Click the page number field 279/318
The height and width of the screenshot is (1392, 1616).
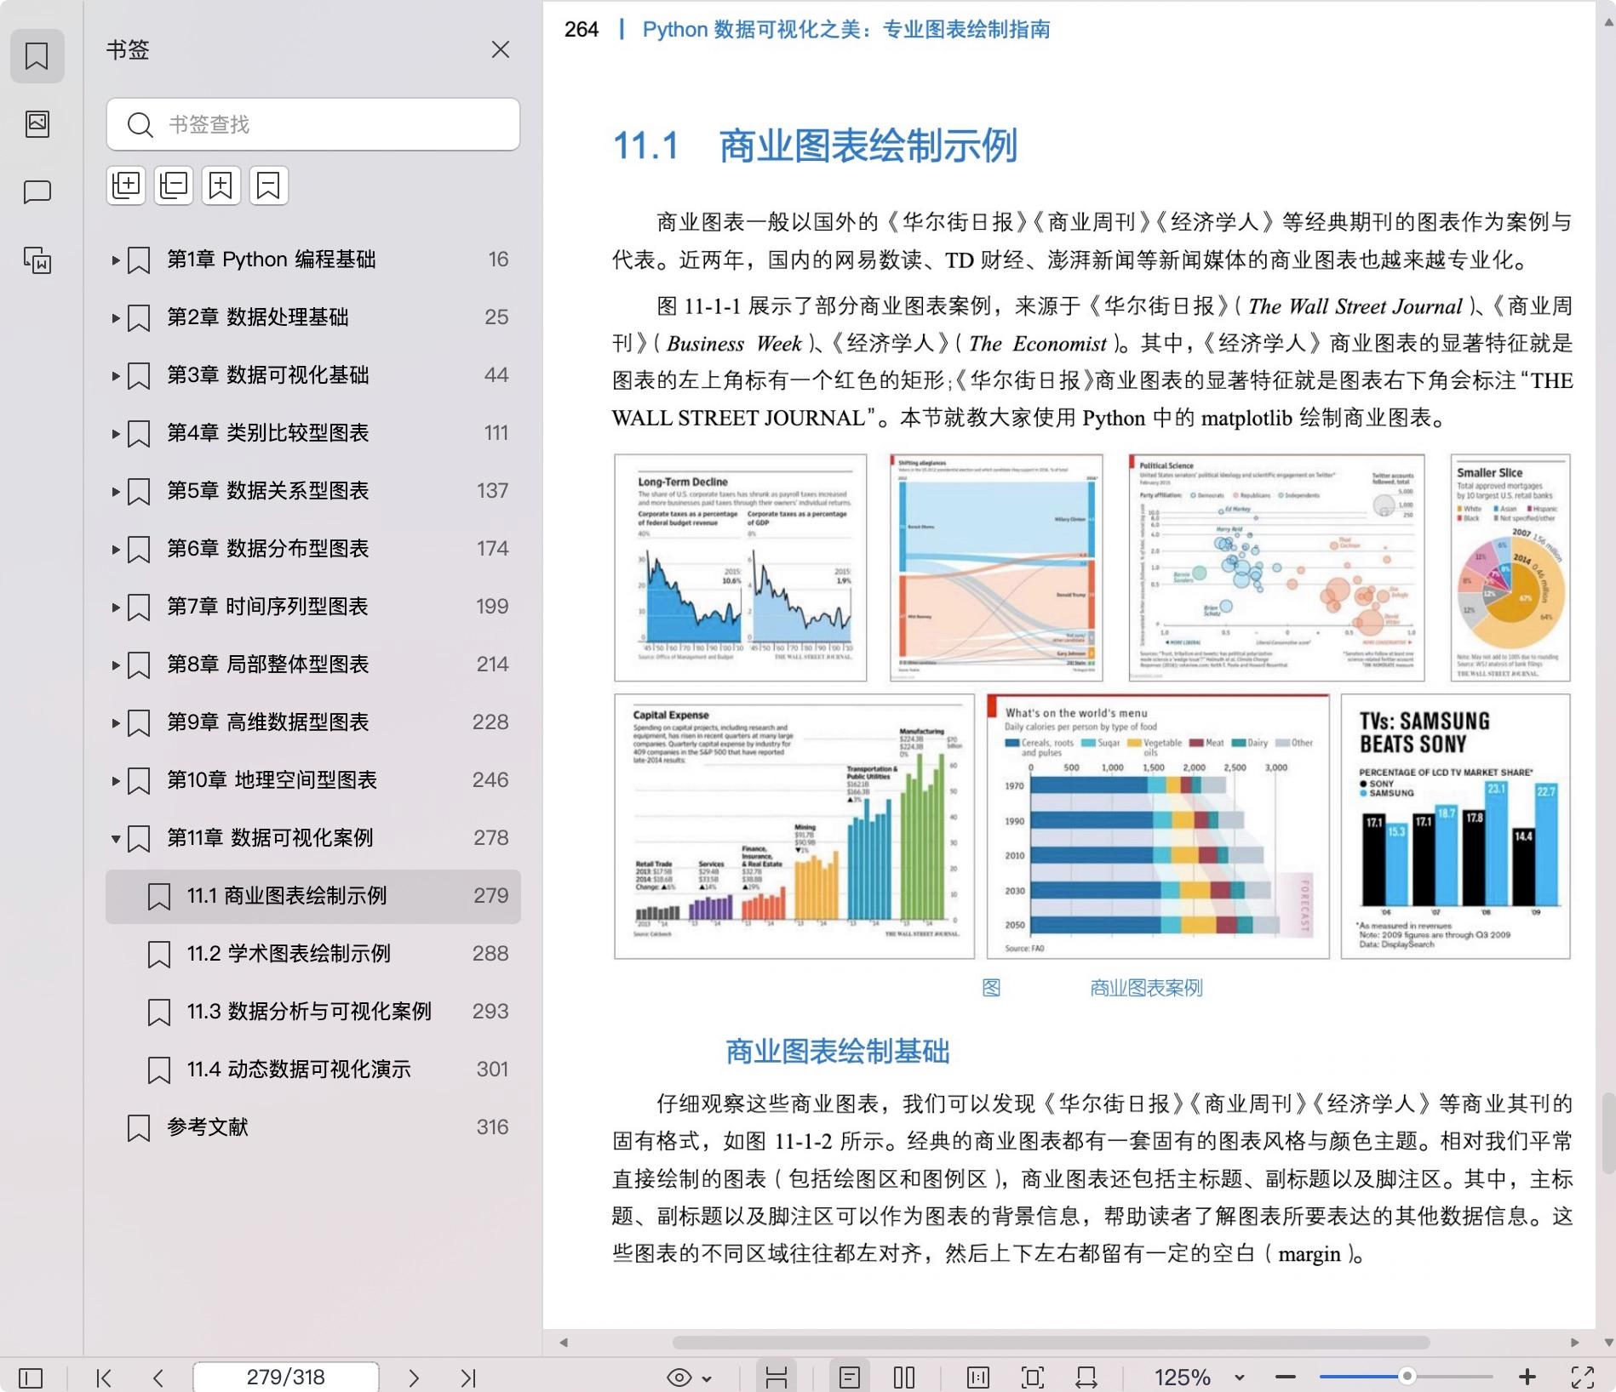(286, 1377)
